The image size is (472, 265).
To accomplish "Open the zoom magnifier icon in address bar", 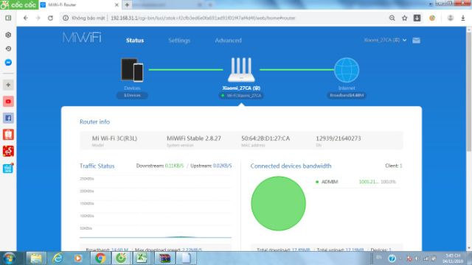I will click(392, 18).
